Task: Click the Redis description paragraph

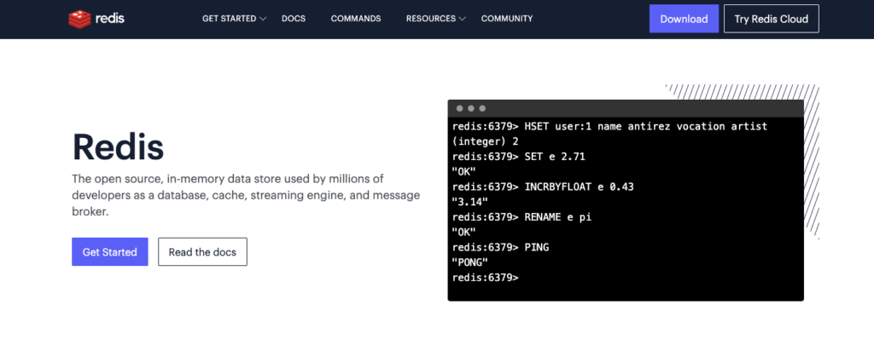Action: click(246, 195)
